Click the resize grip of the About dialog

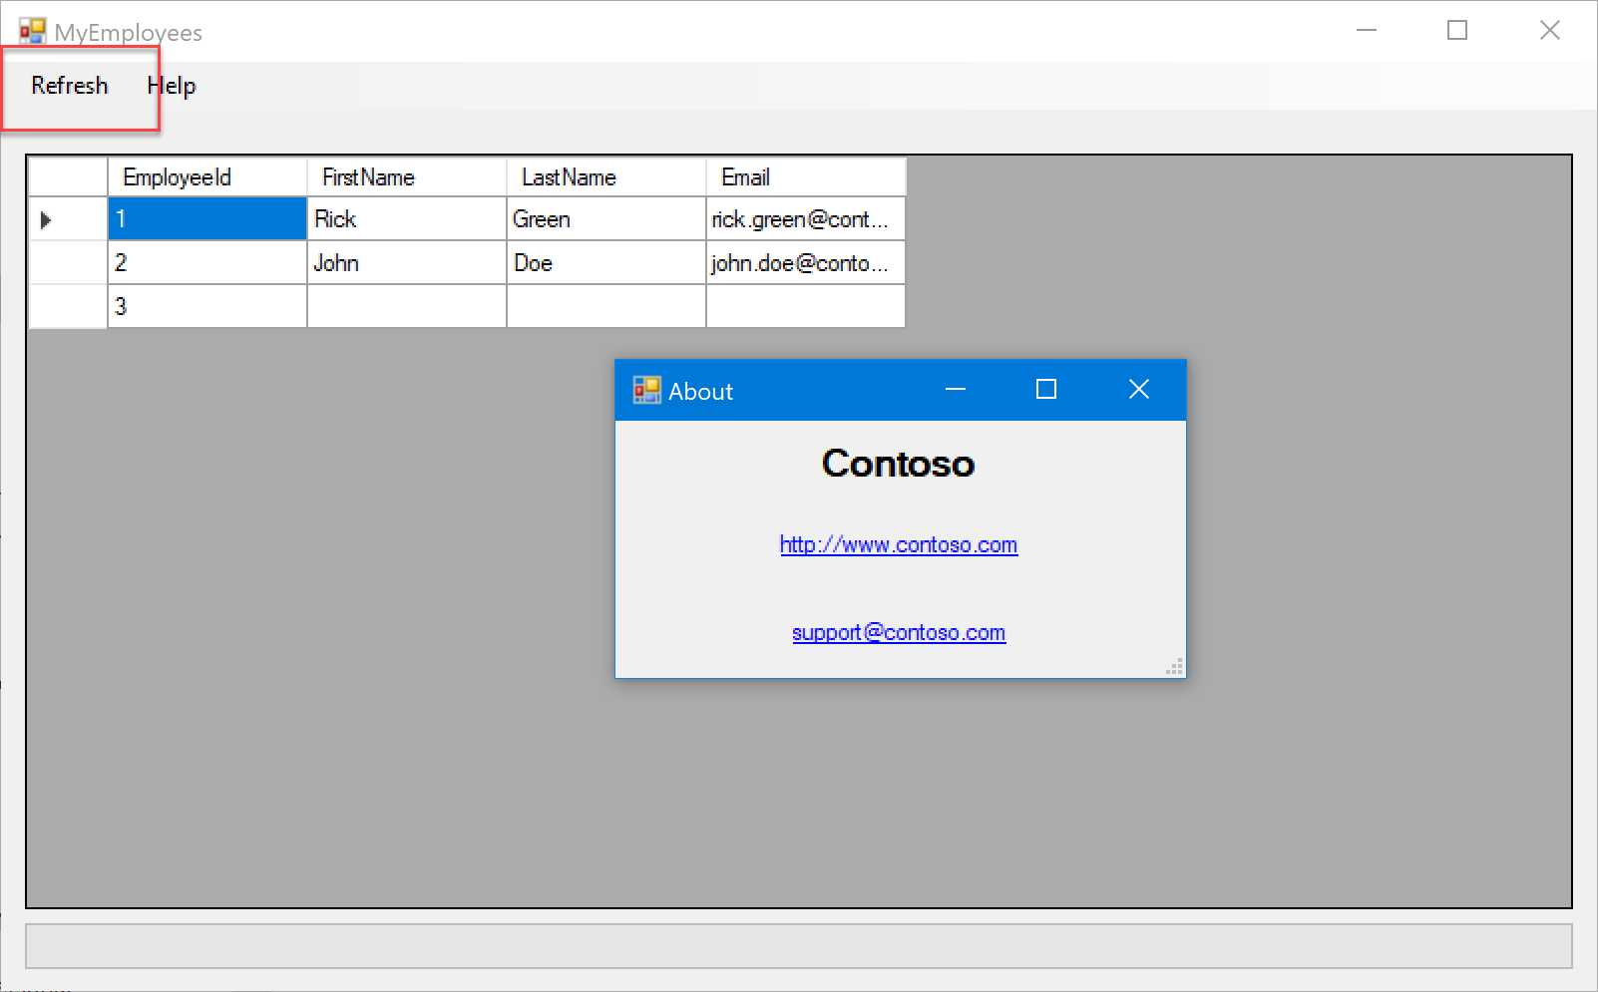click(x=1176, y=666)
